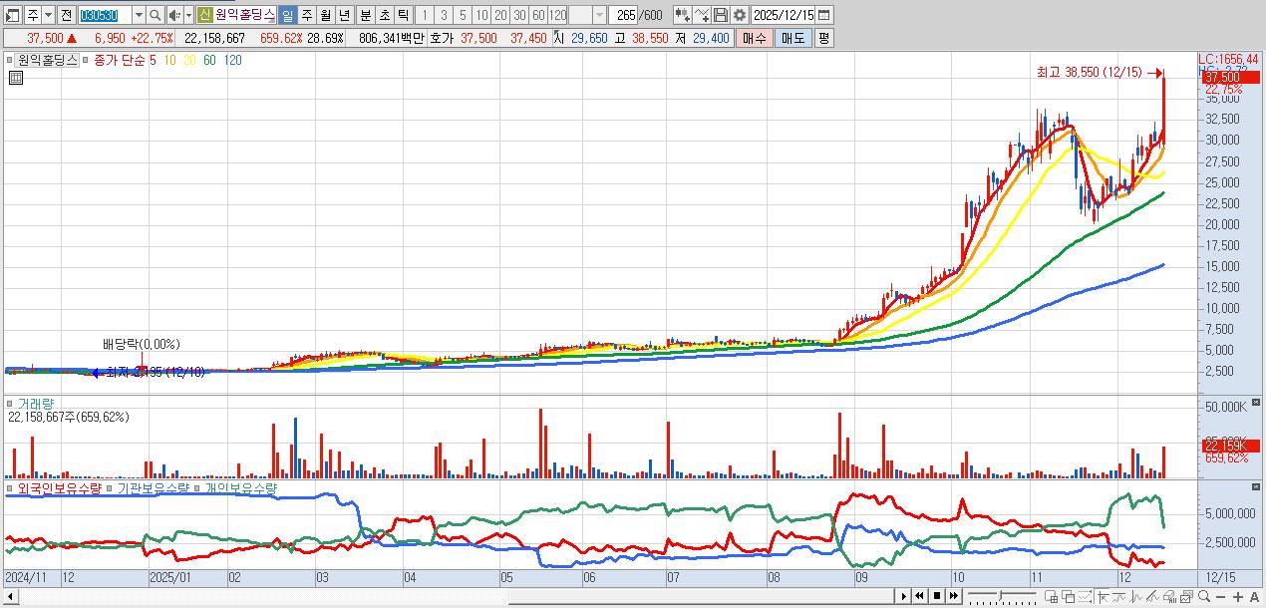The height and width of the screenshot is (608, 1266).
Task: Click the eraser with bars icon at bottom
Action: (x=1169, y=596)
